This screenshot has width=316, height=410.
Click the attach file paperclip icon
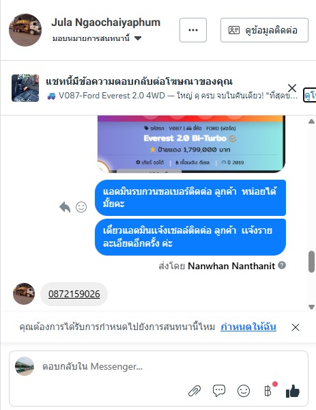(195, 391)
